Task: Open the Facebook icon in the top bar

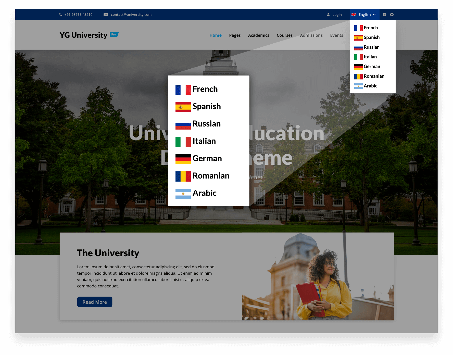Action: tap(385, 15)
